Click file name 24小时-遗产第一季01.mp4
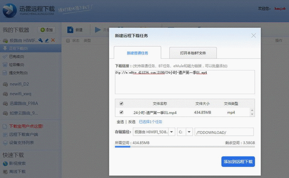Viewport: 289px width, 178px height. click(x=155, y=112)
